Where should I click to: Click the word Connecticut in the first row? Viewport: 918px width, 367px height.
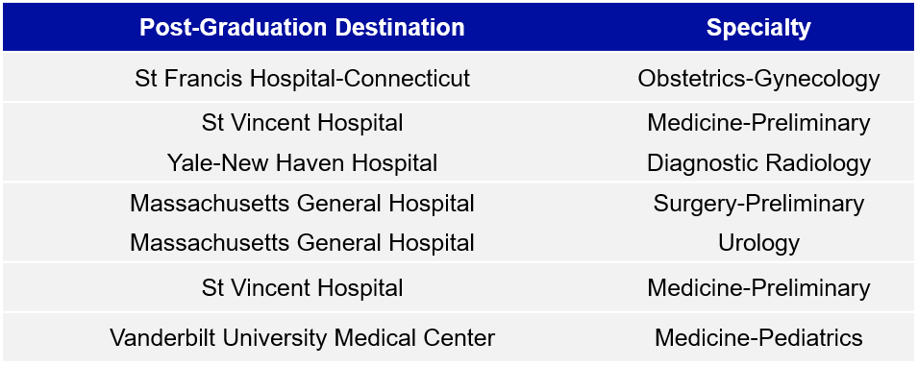click(412, 78)
